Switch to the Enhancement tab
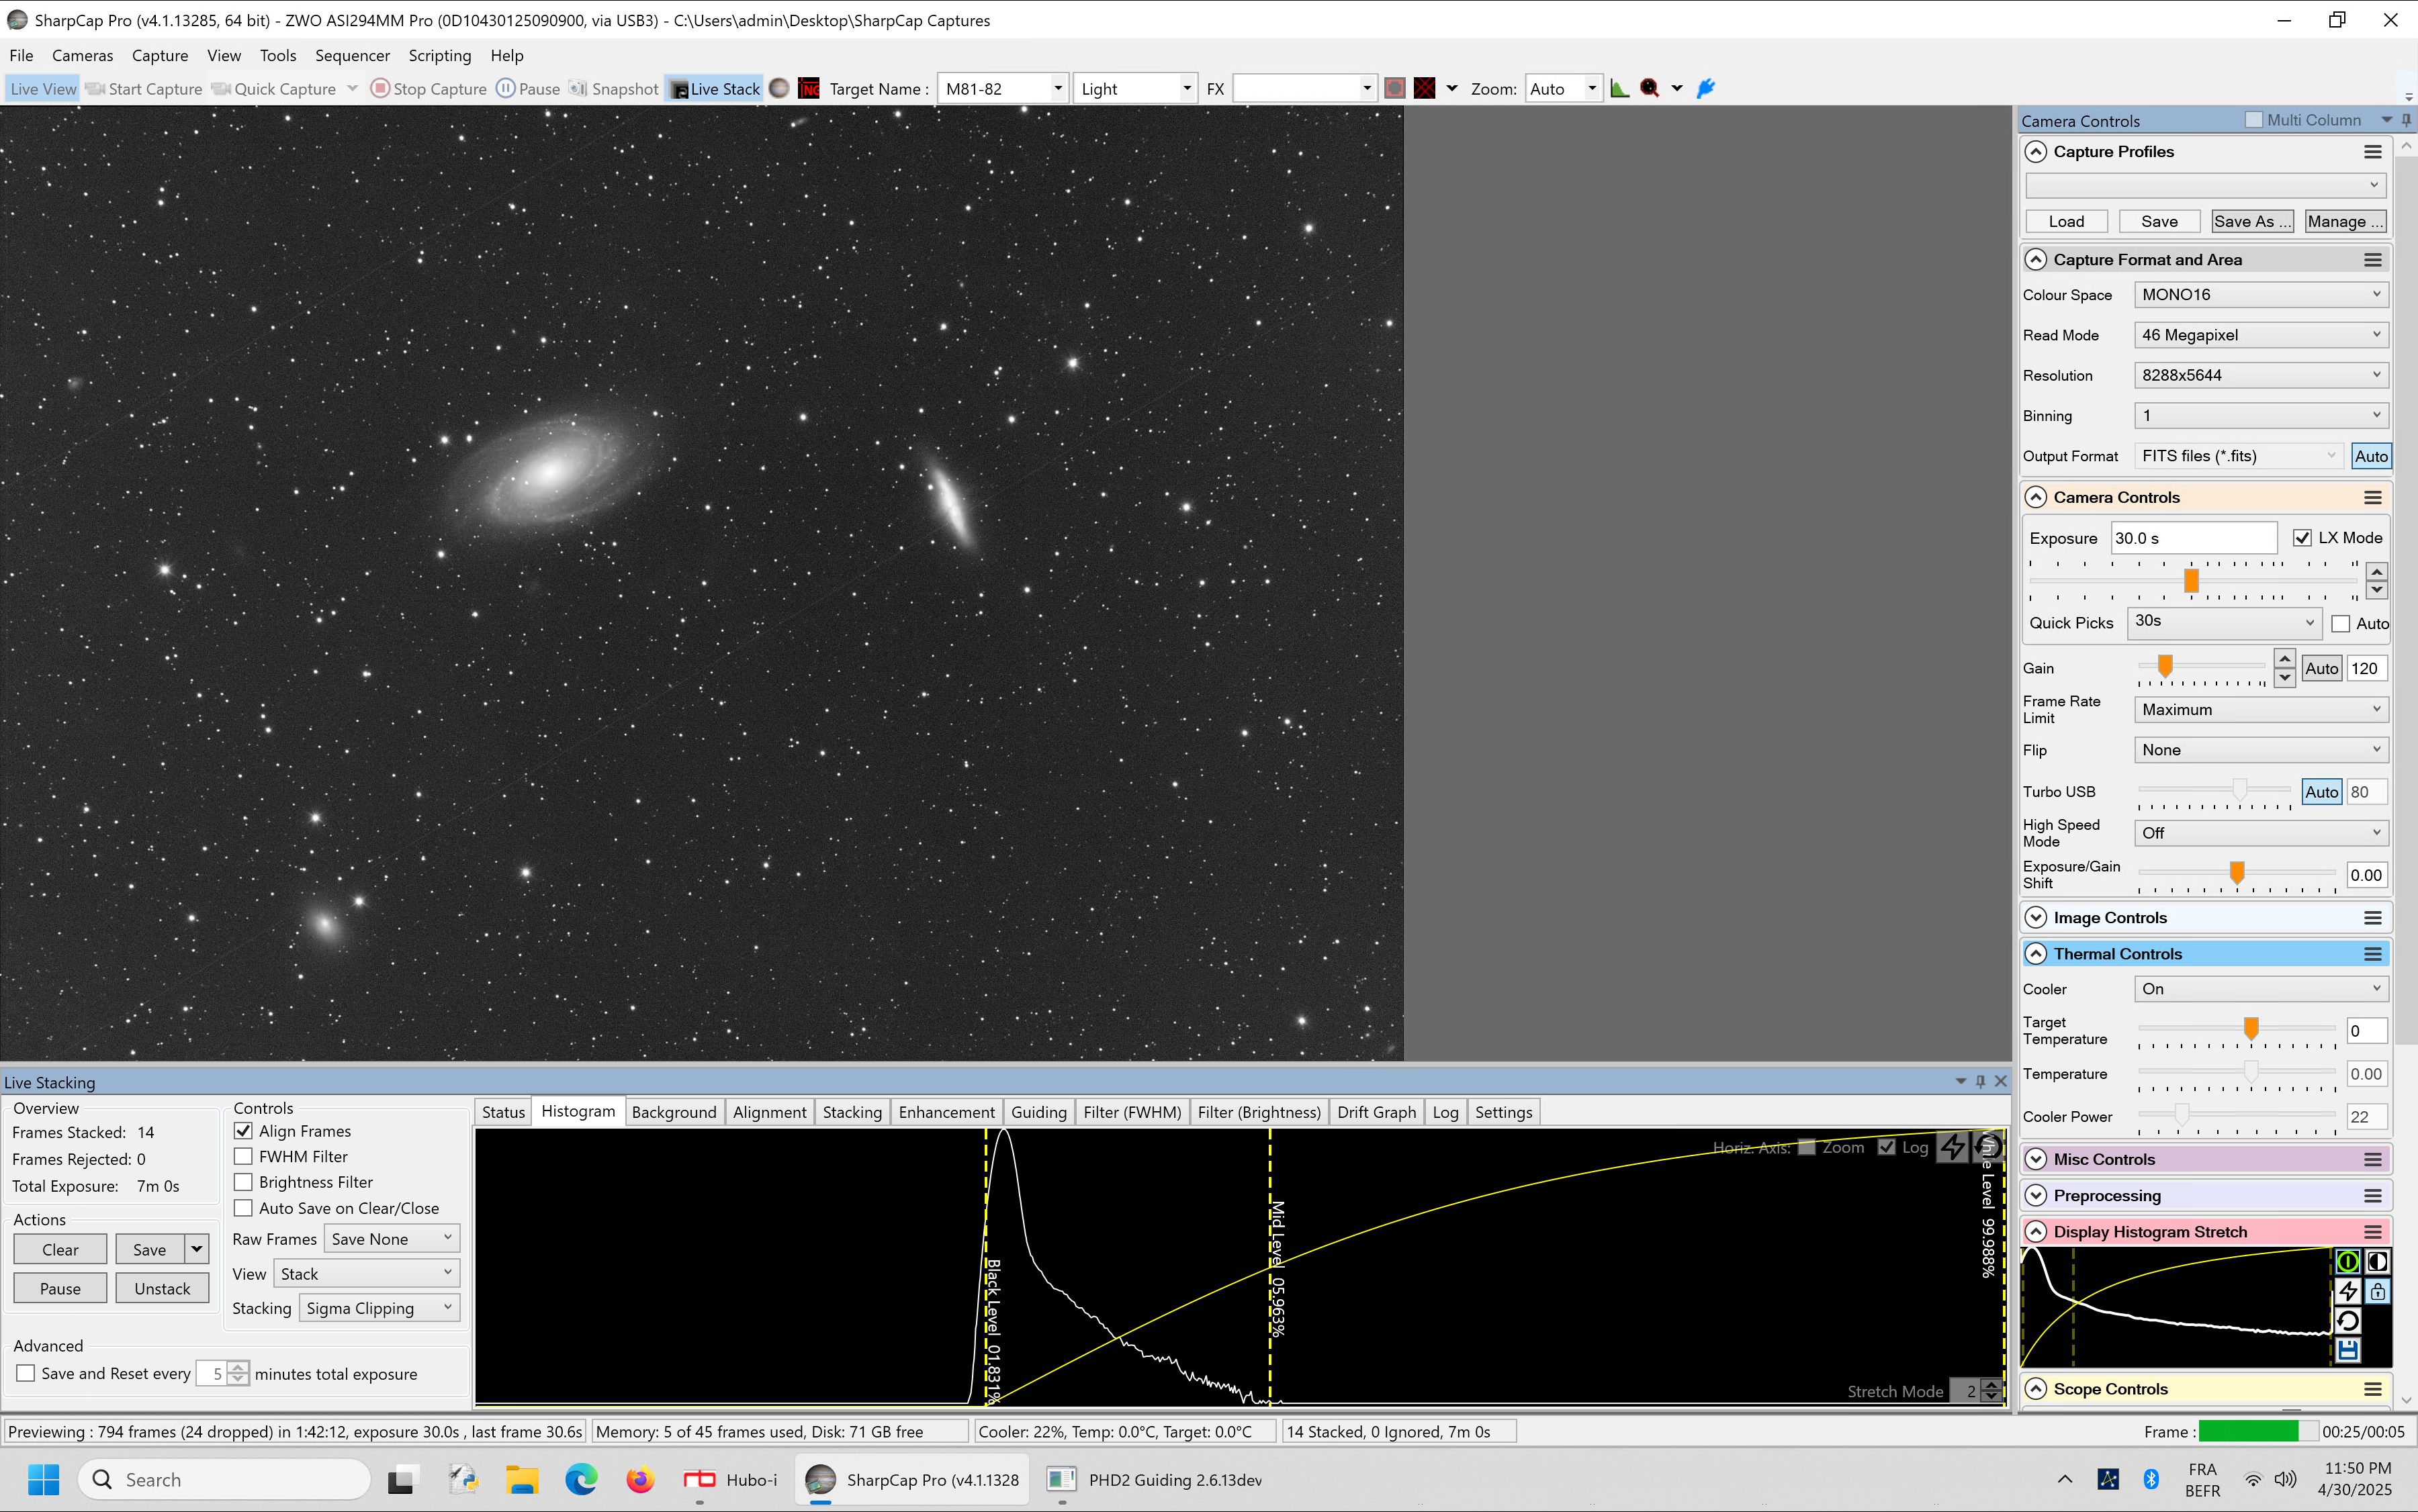2418x1512 pixels. pos(946,1112)
